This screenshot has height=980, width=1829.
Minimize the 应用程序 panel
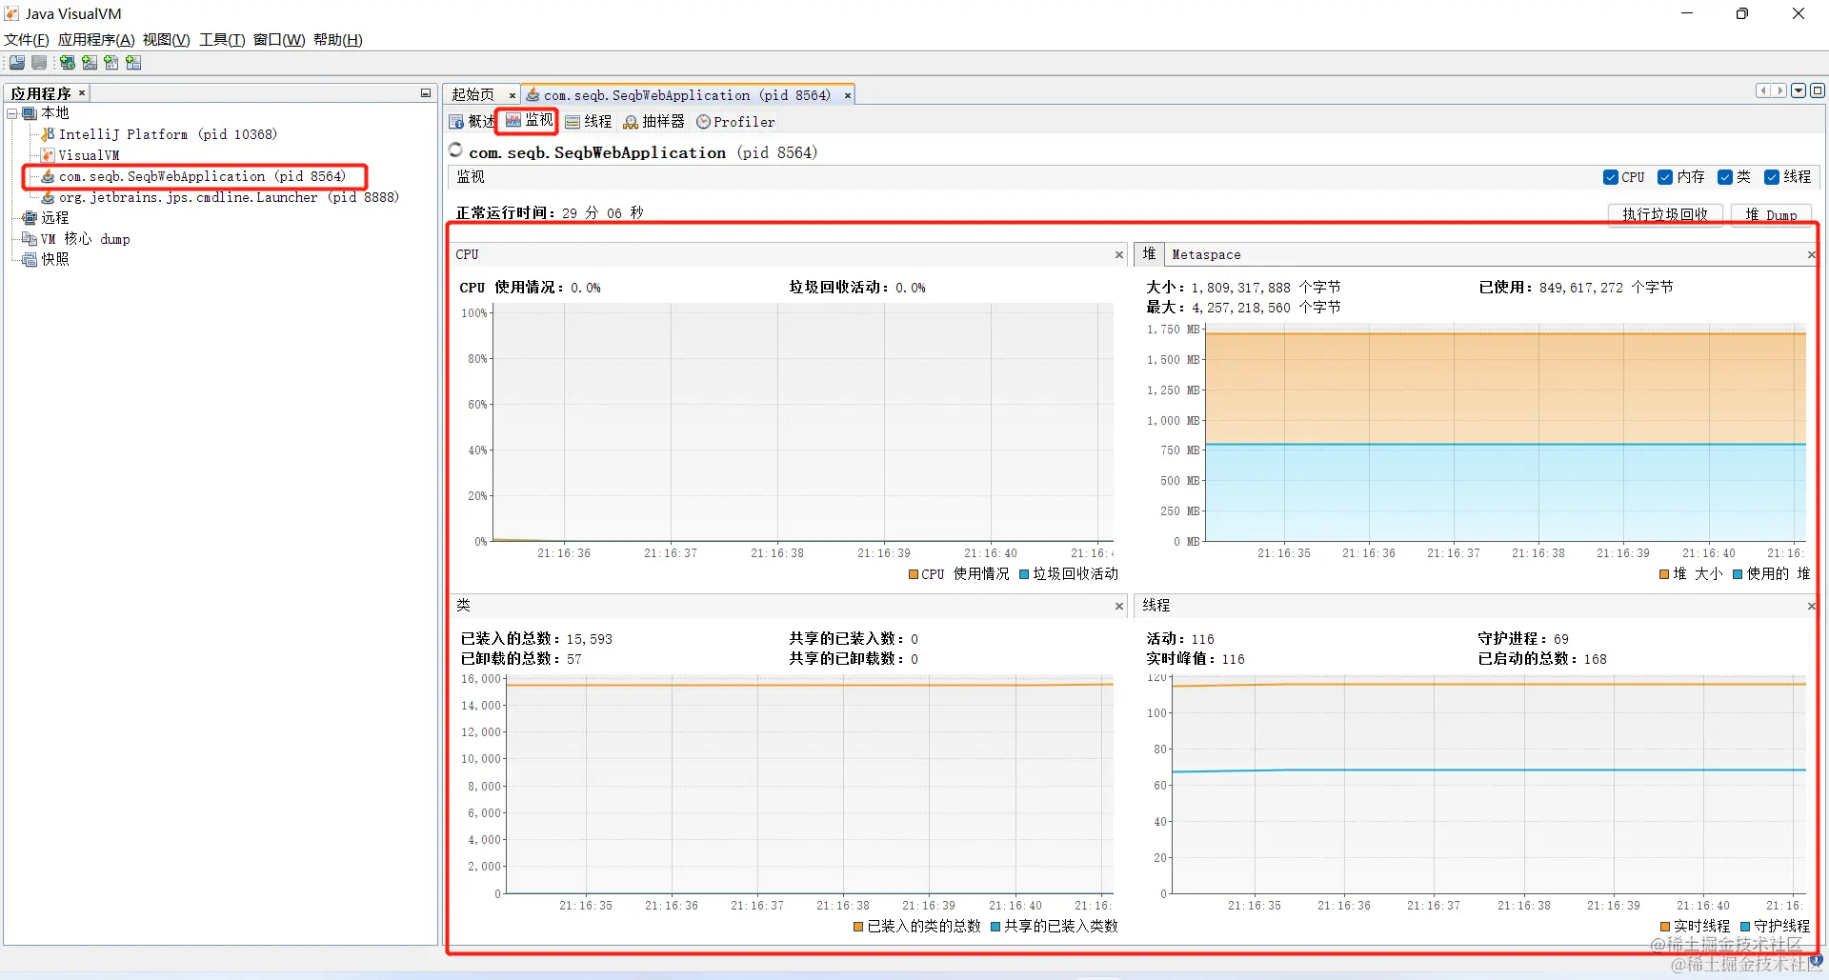click(x=426, y=93)
